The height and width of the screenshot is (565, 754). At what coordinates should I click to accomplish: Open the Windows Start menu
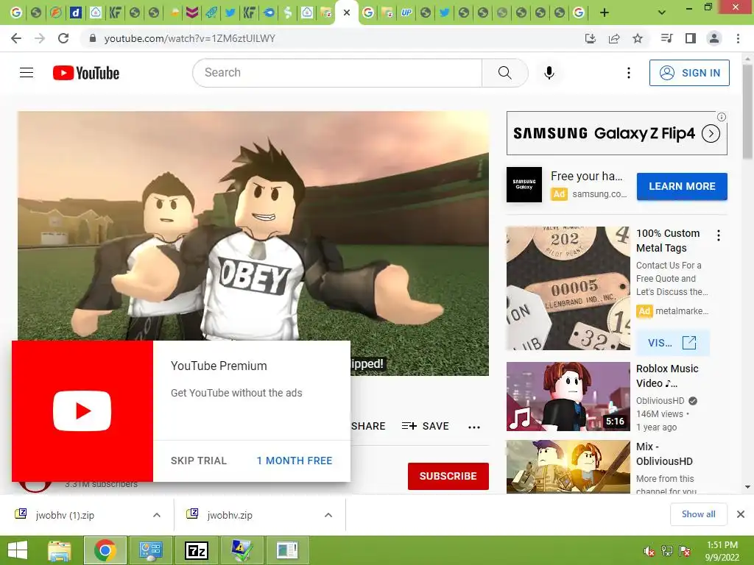pos(18,550)
